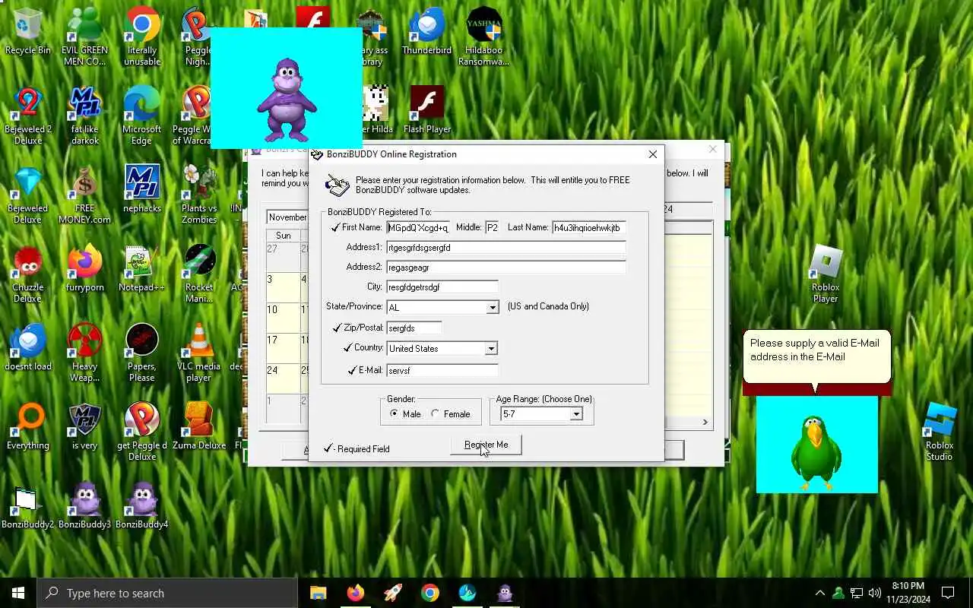973x608 pixels.
Task: Click the taskbar search box
Action: point(167,593)
